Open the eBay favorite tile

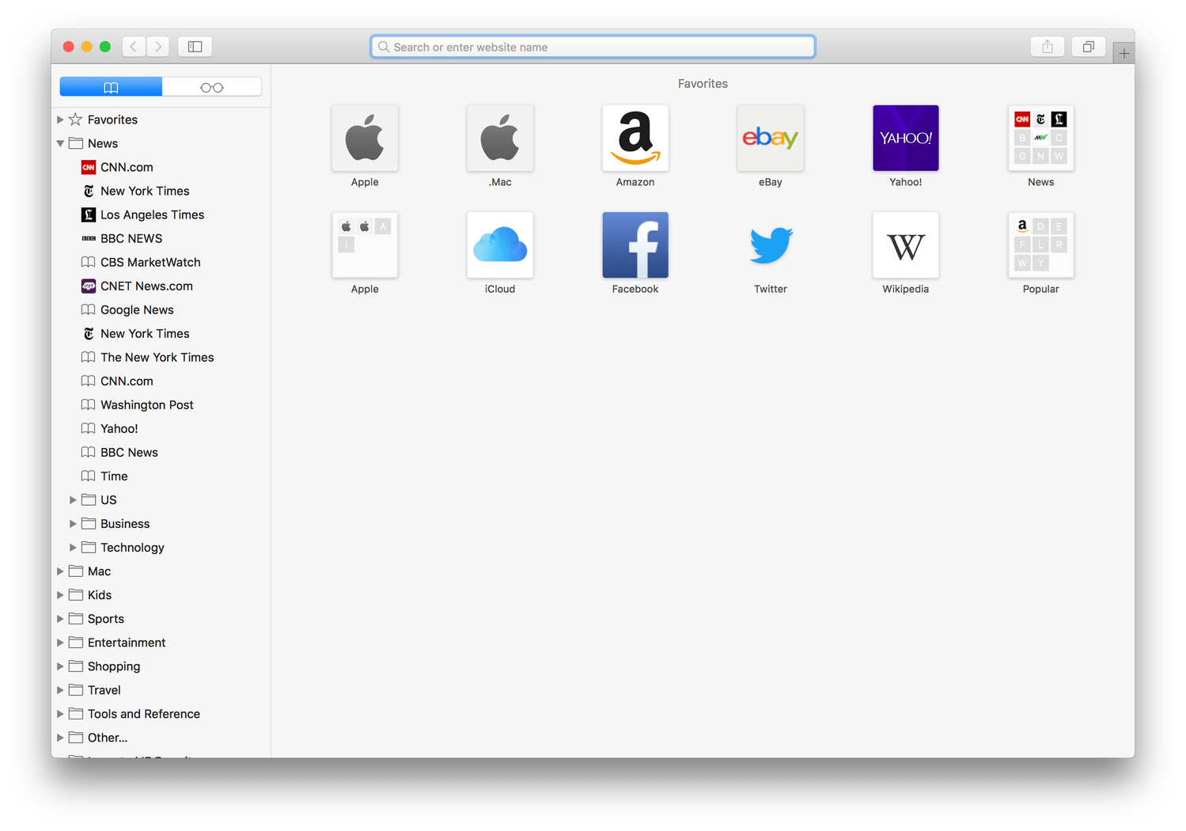(771, 138)
